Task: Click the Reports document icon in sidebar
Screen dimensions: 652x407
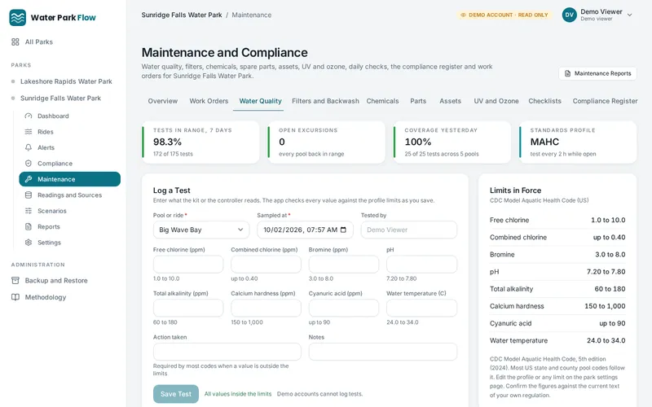Action: 29,226
